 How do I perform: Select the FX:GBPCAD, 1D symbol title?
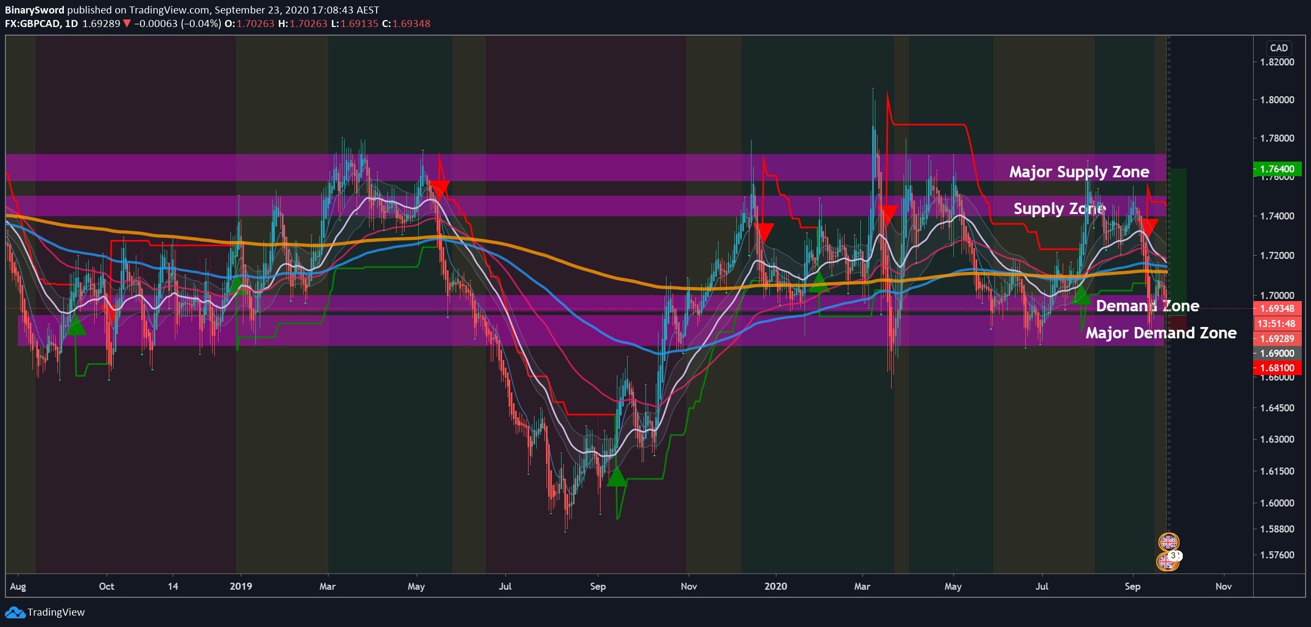42,24
